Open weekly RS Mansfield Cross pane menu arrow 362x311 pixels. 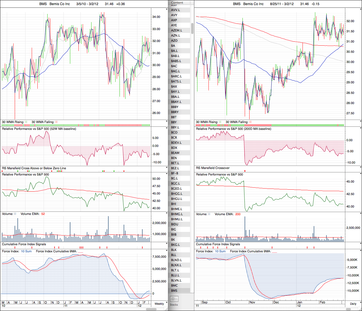pyautogui.click(x=167, y=168)
